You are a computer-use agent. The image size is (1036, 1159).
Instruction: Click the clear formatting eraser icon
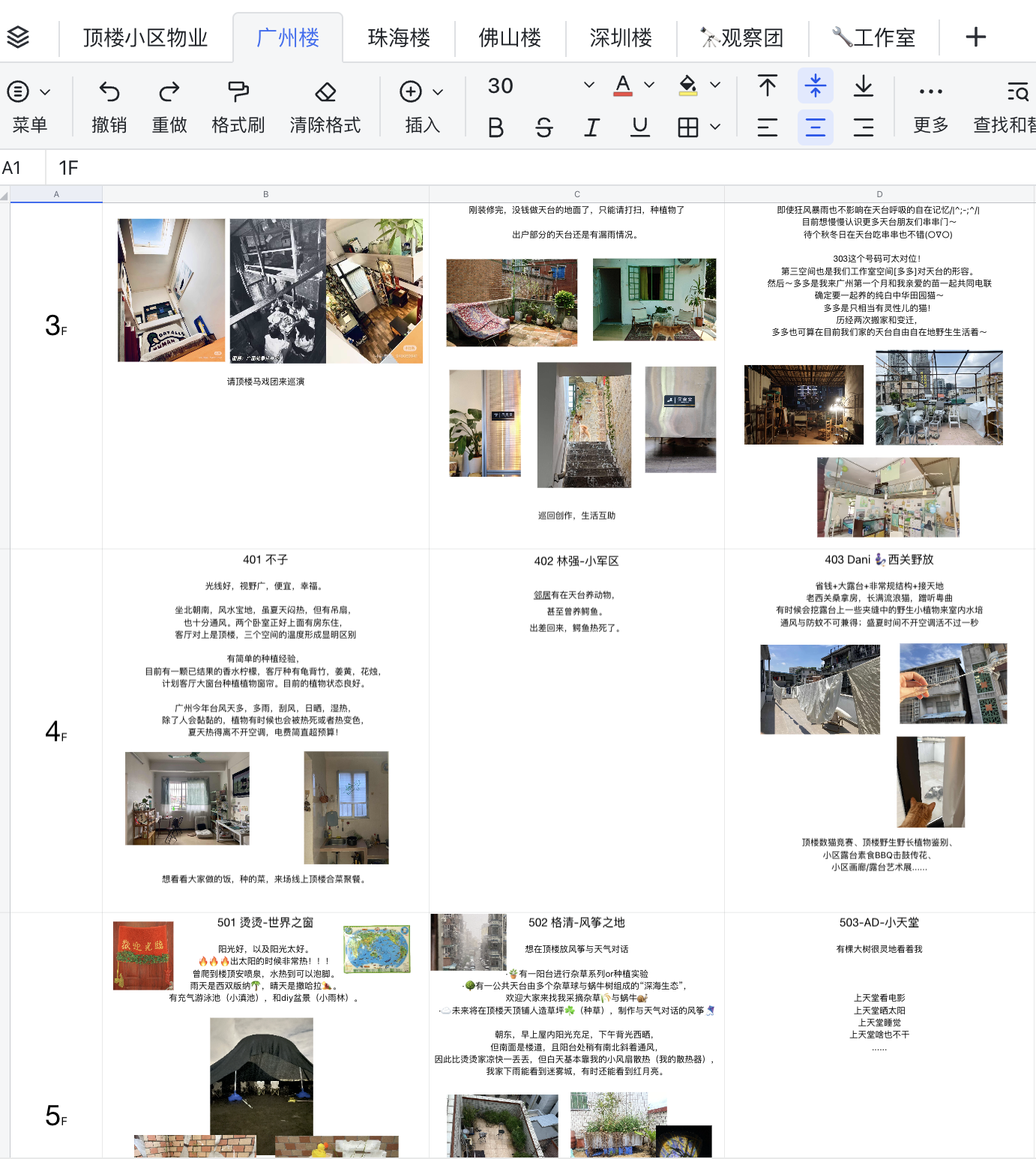(325, 92)
